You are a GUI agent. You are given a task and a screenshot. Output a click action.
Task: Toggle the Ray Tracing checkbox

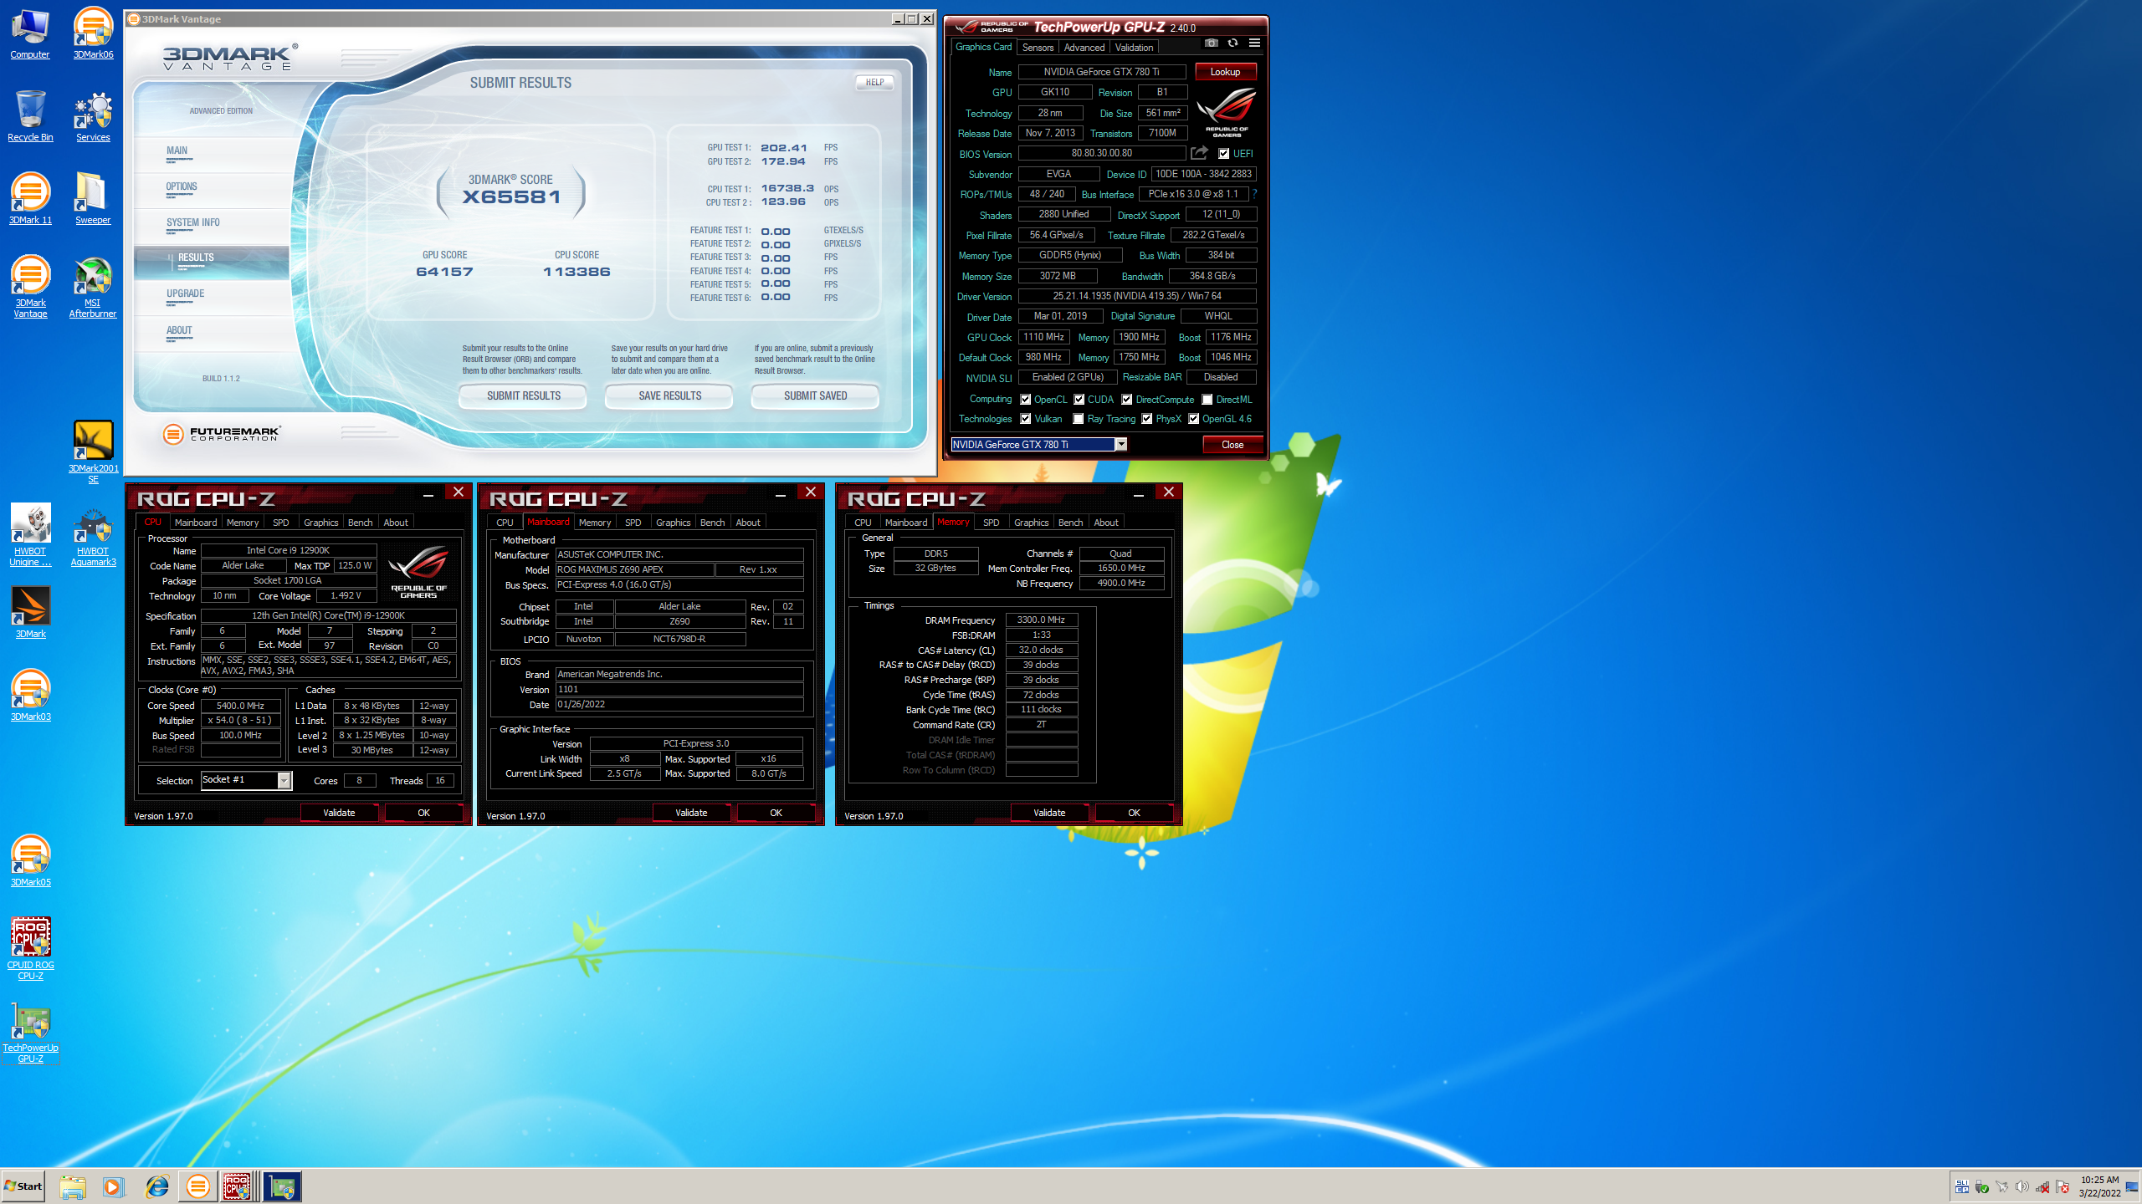pos(1079,419)
